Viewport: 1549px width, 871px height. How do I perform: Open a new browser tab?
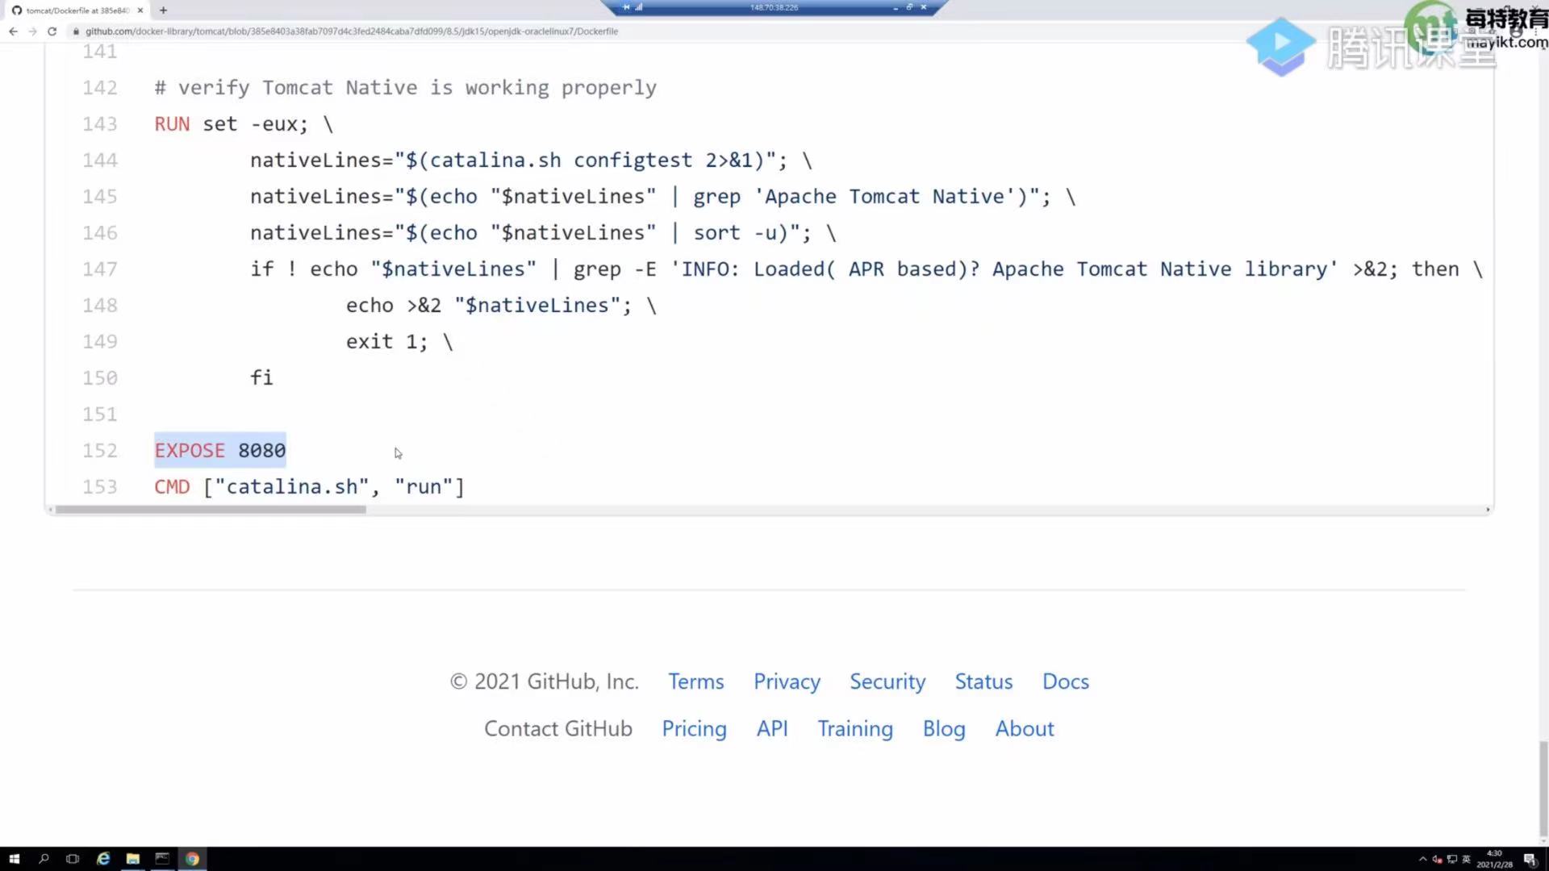(x=163, y=10)
